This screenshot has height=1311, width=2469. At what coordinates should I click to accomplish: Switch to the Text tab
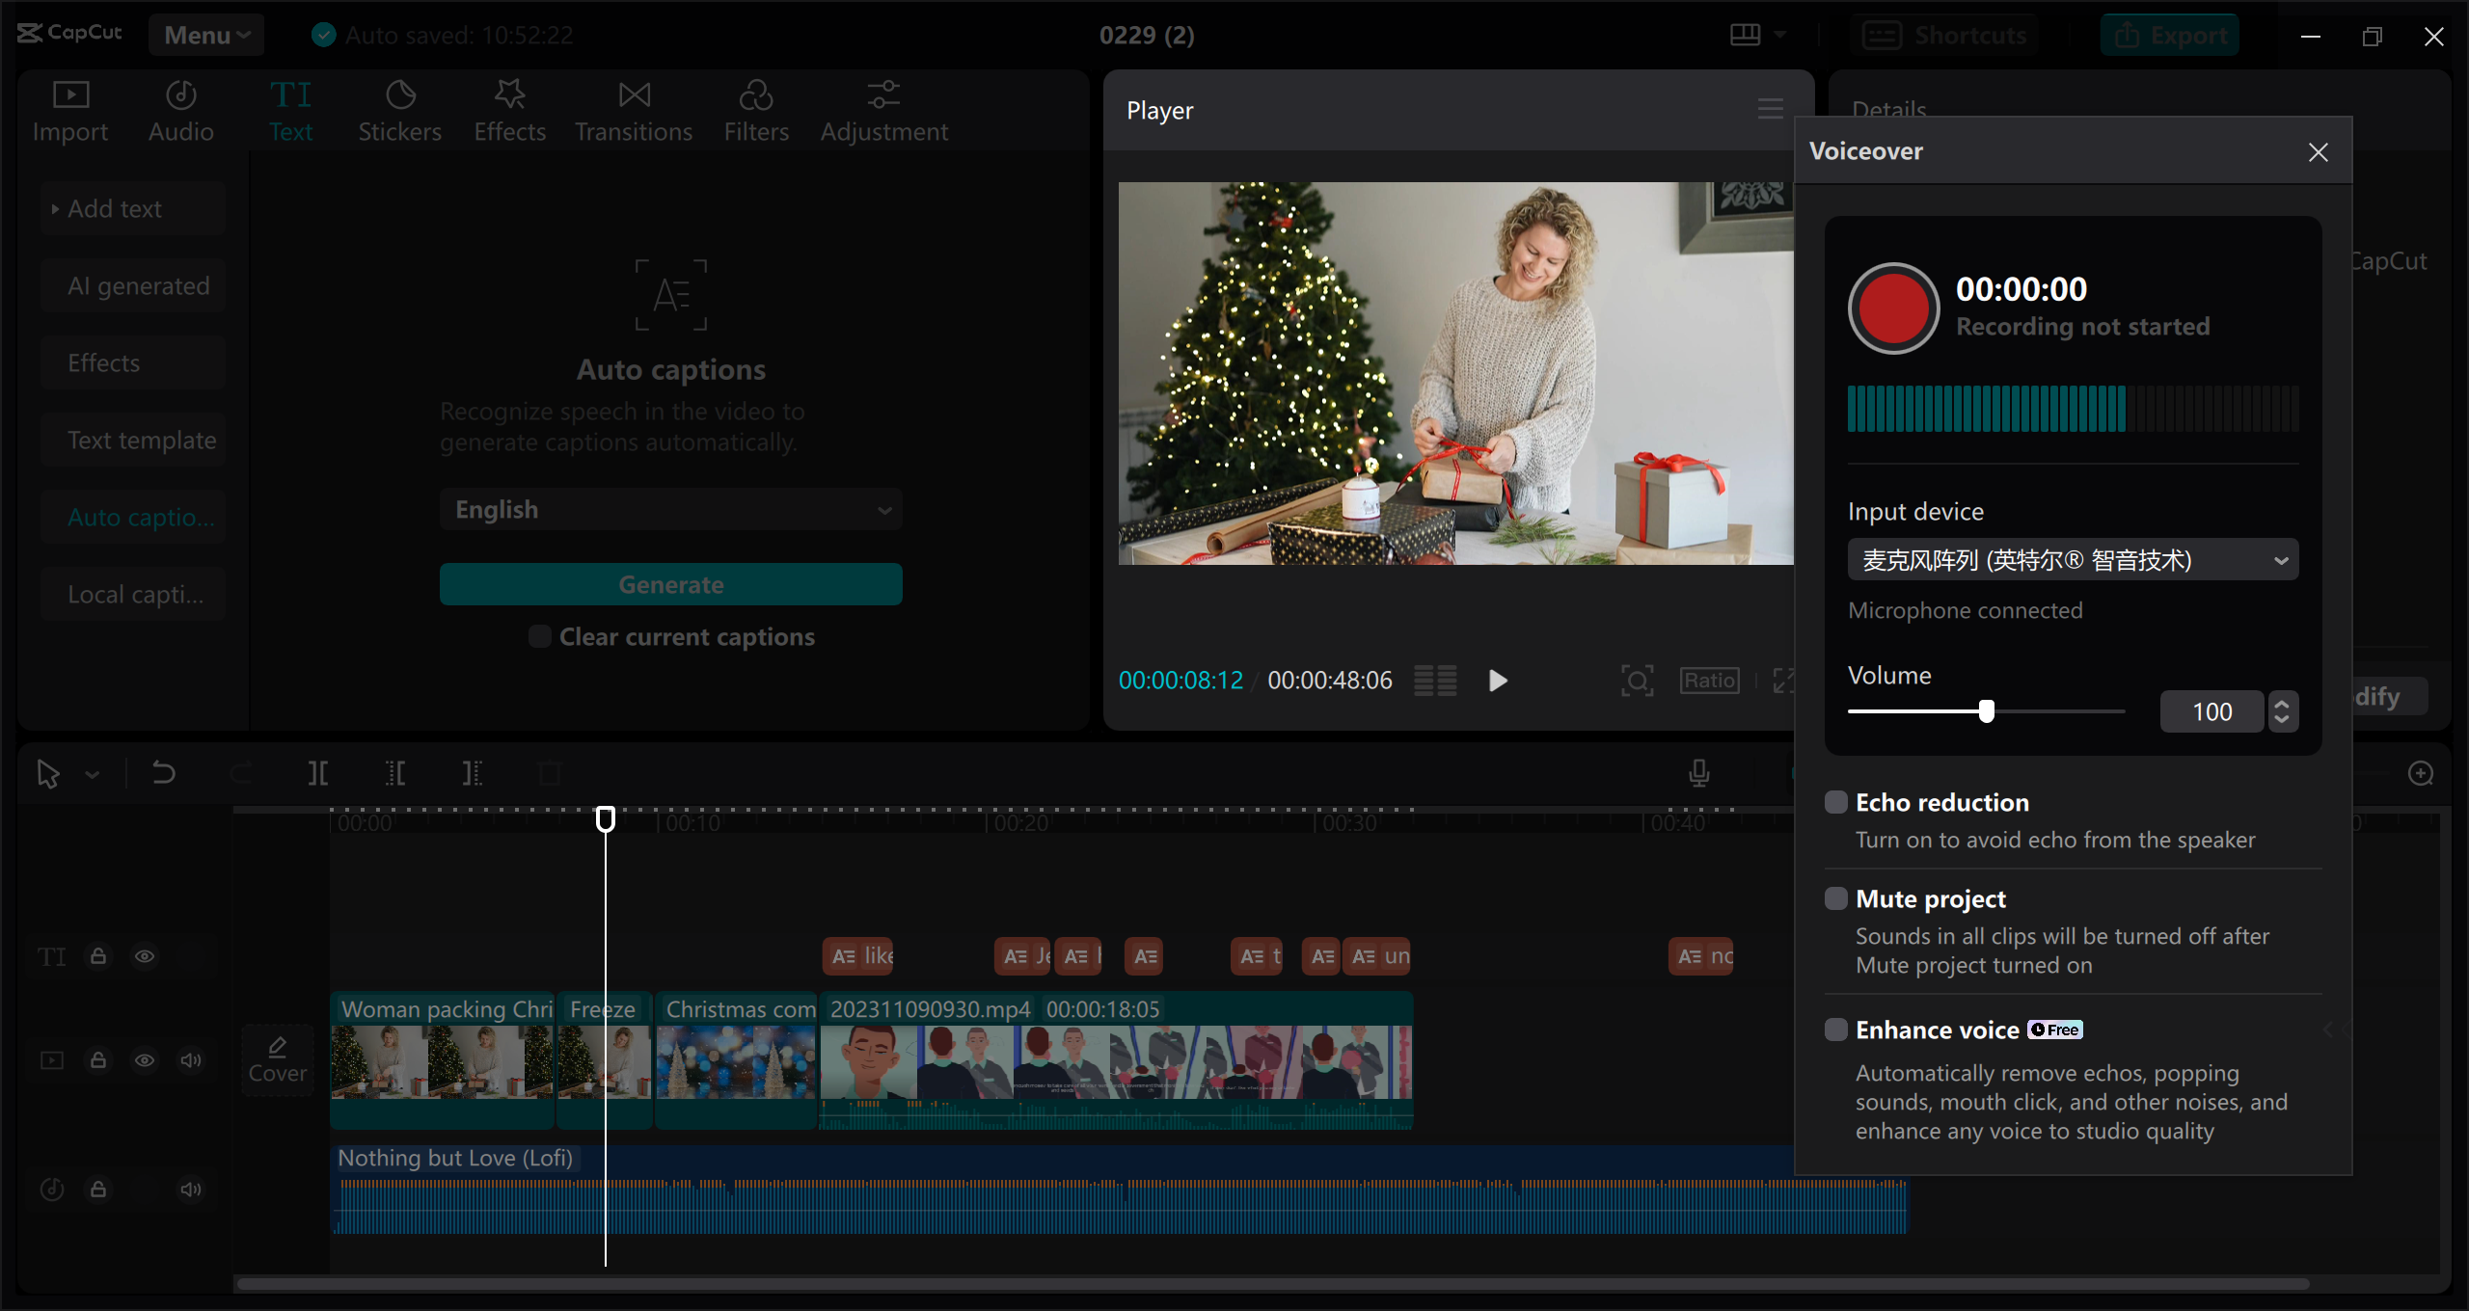click(291, 109)
